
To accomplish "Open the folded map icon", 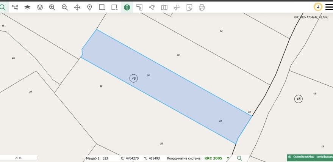I will (x=164, y=8).
